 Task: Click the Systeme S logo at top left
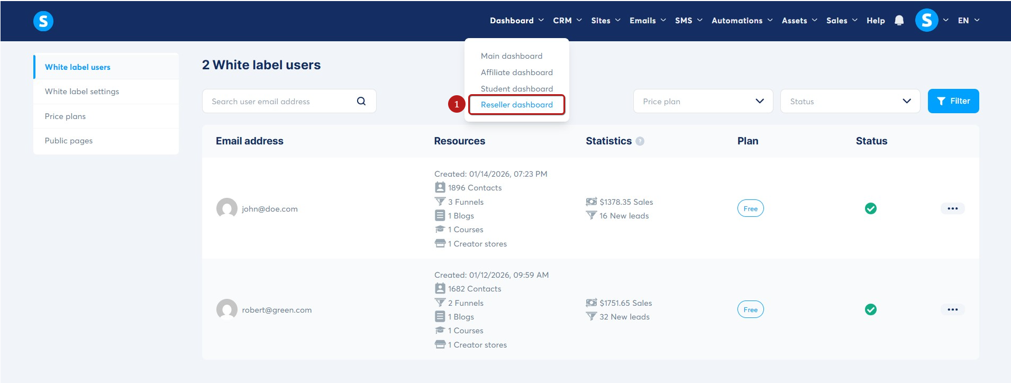[43, 21]
